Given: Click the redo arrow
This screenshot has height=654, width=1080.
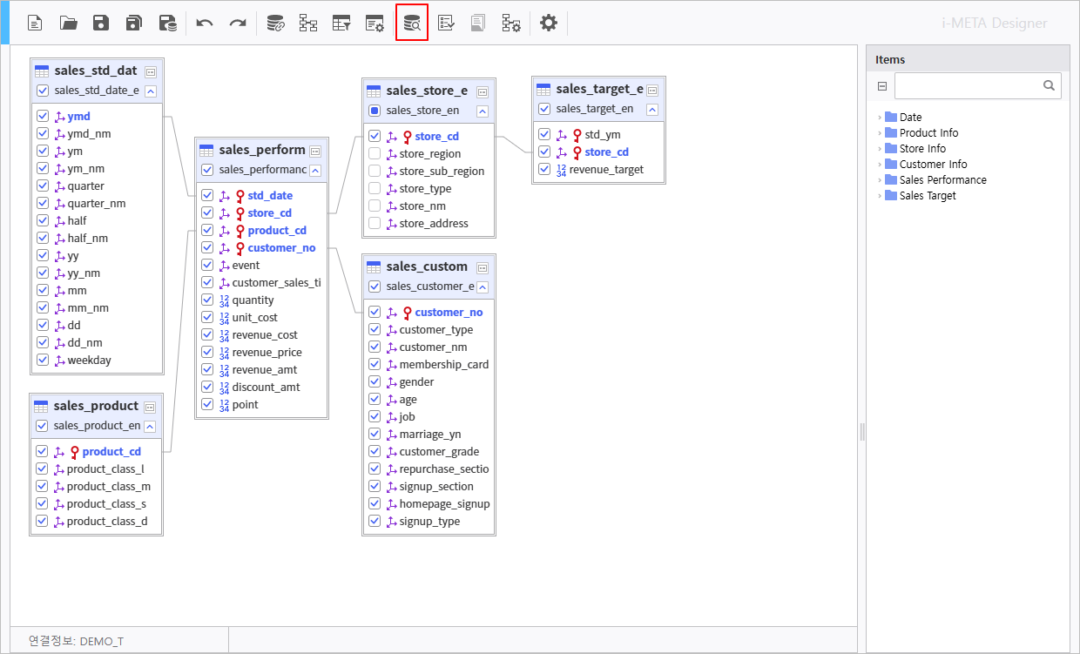Looking at the screenshot, I should (x=238, y=24).
